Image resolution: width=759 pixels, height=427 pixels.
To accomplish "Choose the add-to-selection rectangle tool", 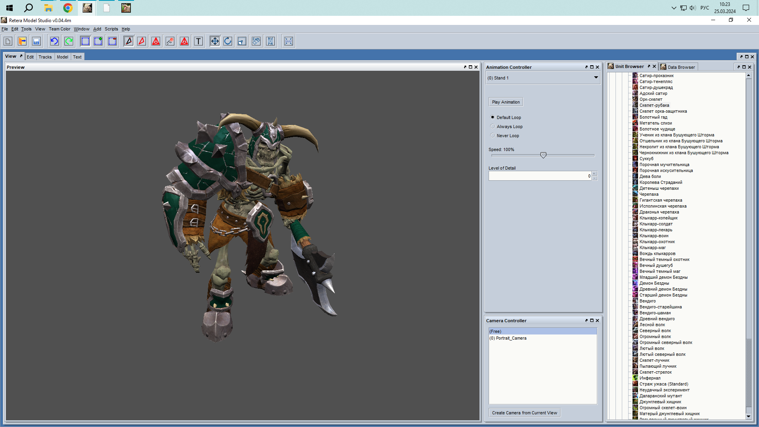I will (98, 41).
